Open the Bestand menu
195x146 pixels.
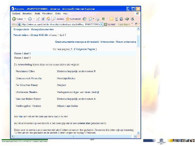tap(16, 14)
